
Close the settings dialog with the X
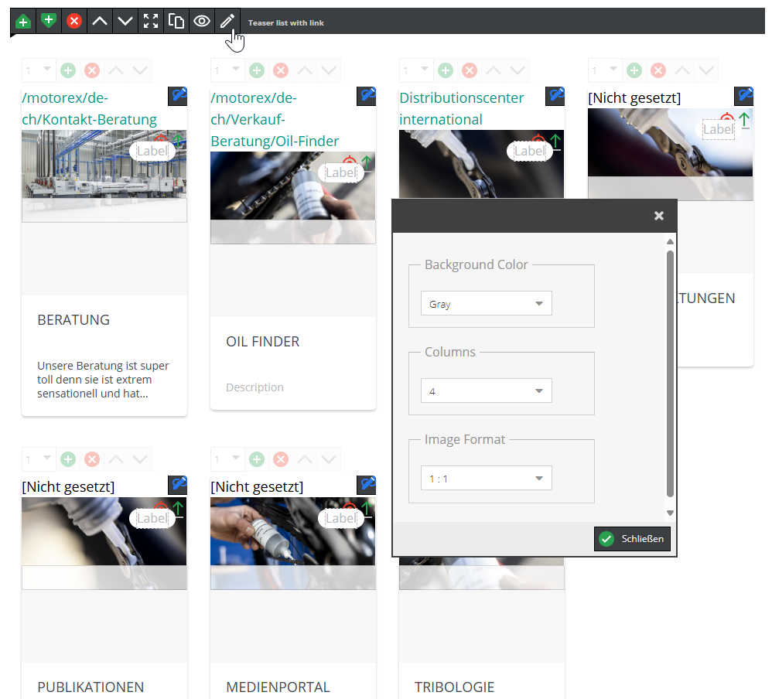[x=658, y=216]
